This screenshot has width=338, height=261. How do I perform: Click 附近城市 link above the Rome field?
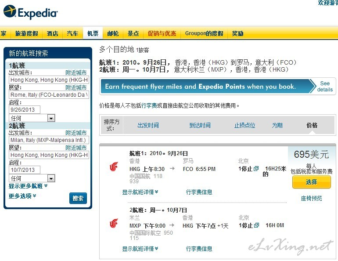point(76,87)
